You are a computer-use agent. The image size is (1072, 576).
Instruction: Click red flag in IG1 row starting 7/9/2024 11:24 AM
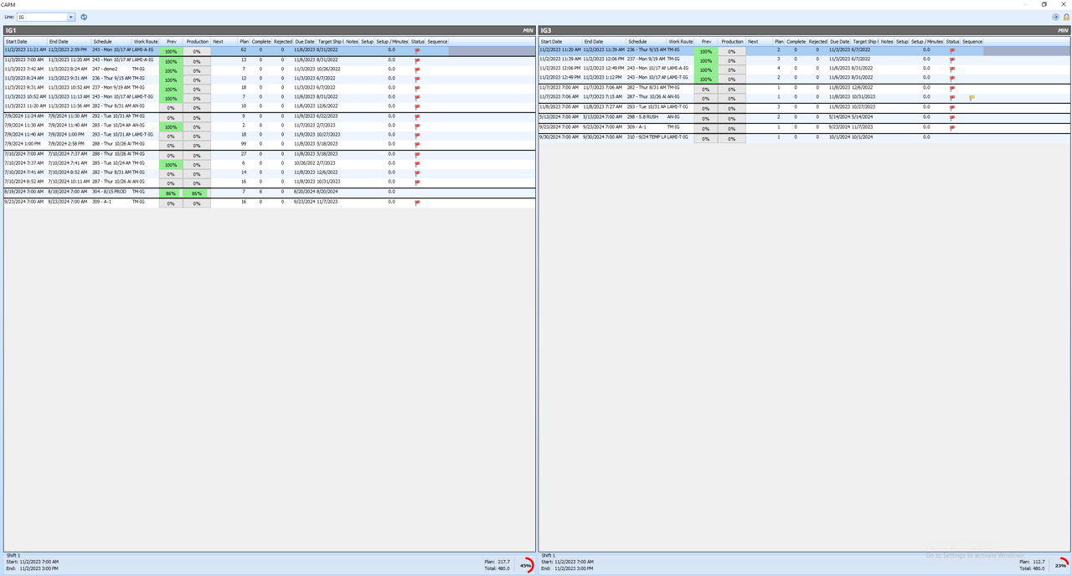417,117
